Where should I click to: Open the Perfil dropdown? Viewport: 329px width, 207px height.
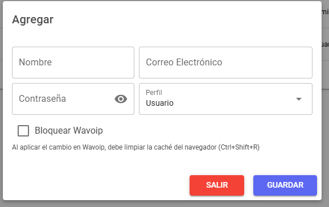(225, 99)
